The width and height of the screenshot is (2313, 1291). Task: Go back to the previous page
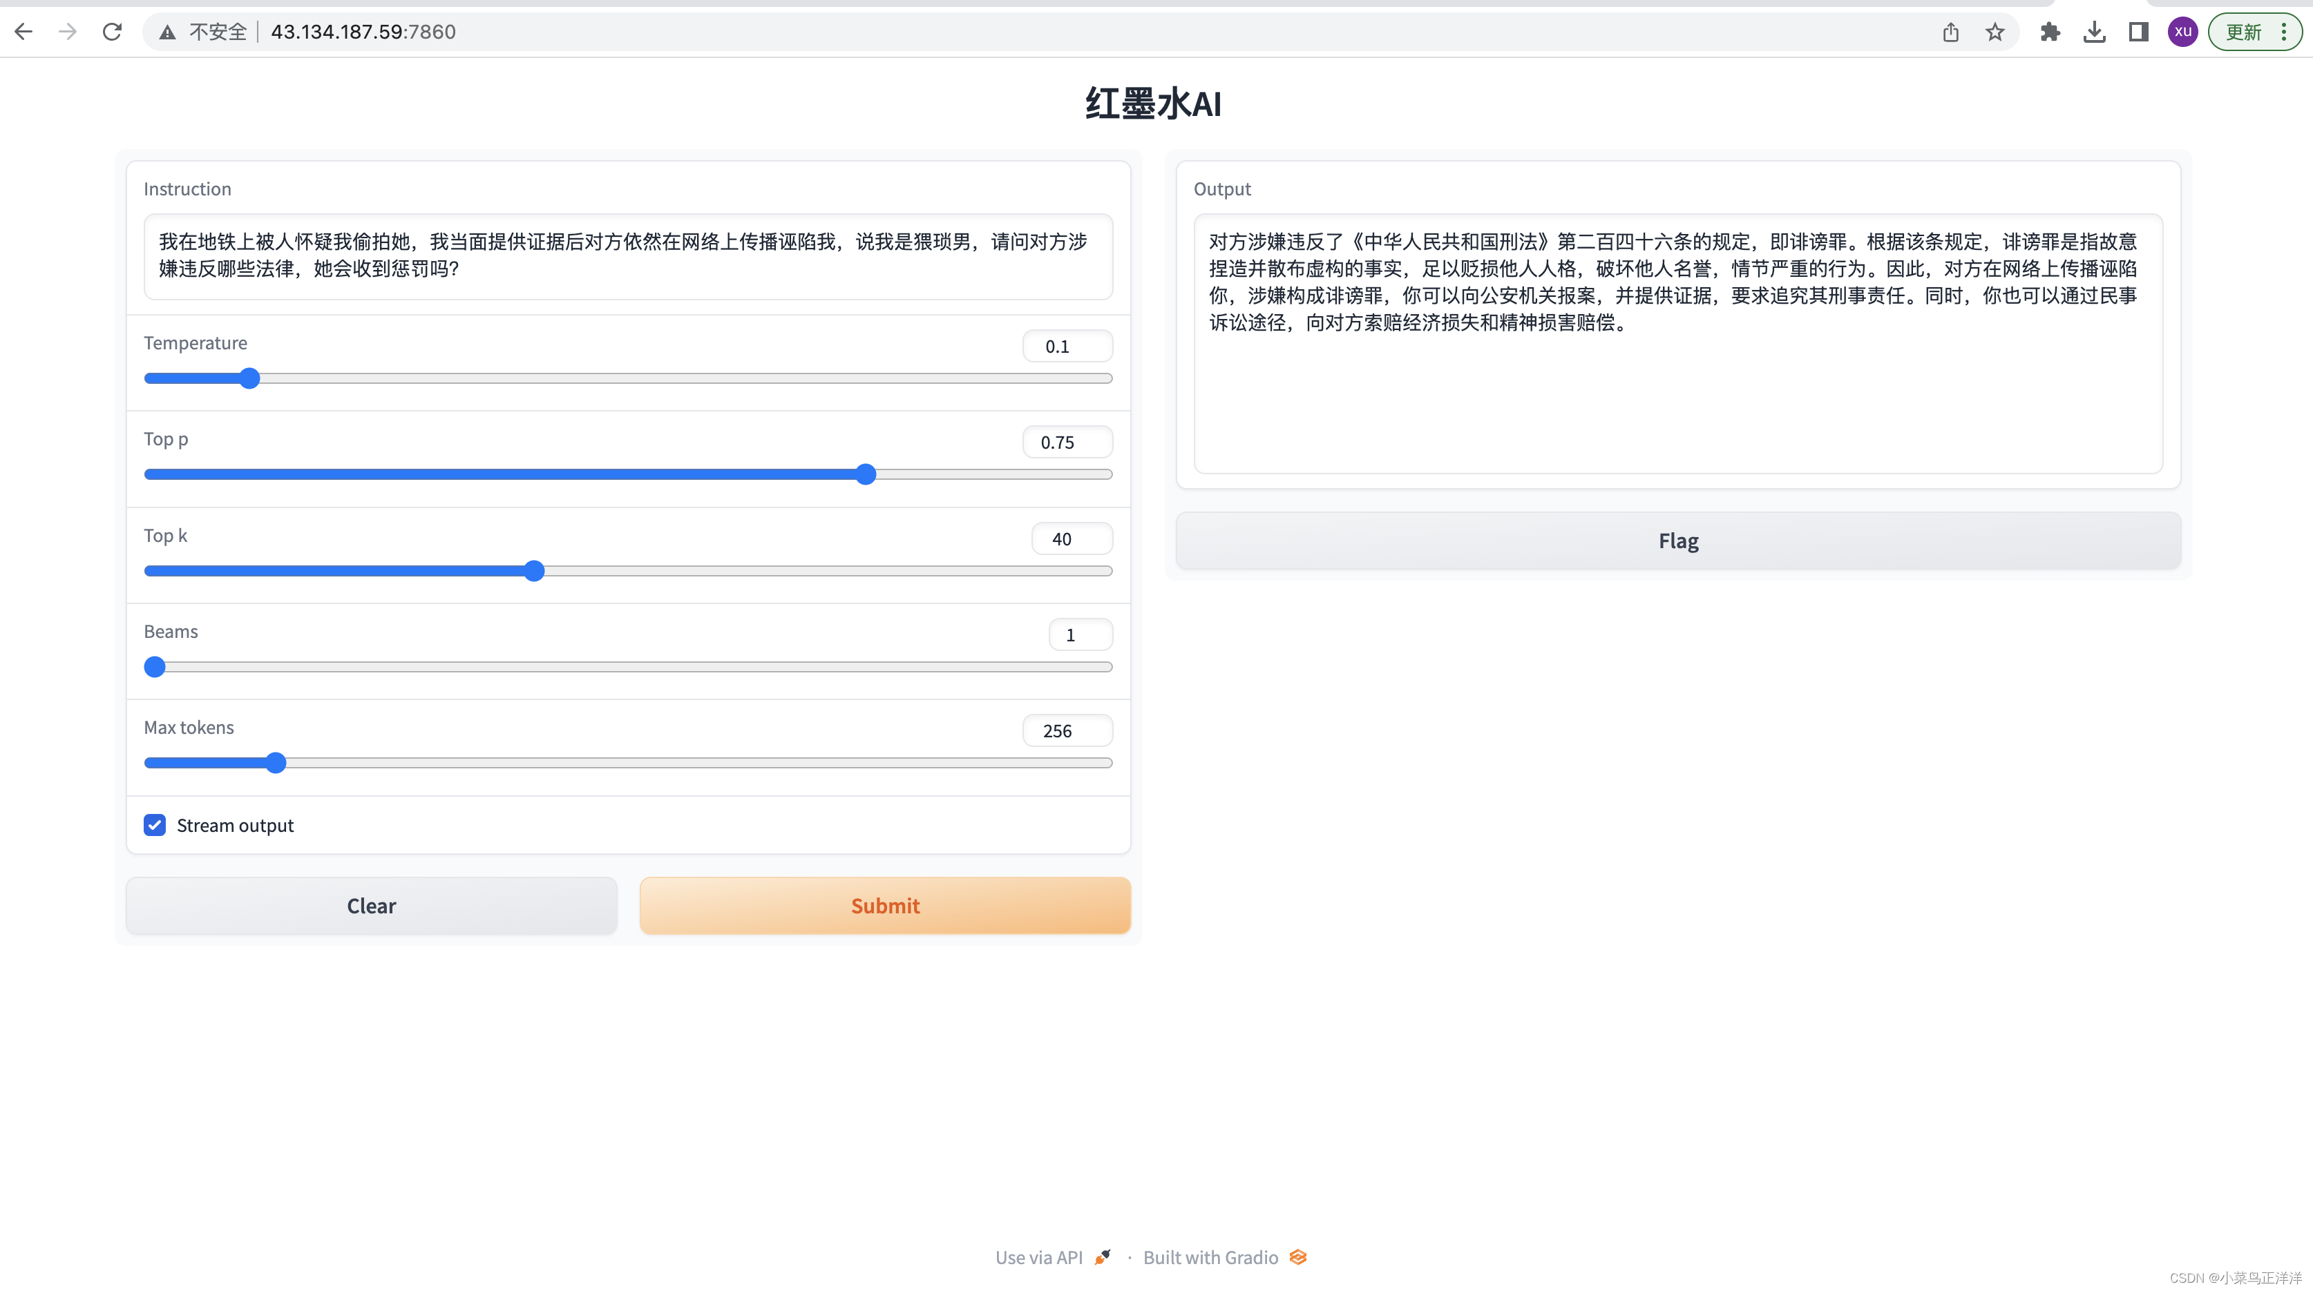click(x=24, y=32)
